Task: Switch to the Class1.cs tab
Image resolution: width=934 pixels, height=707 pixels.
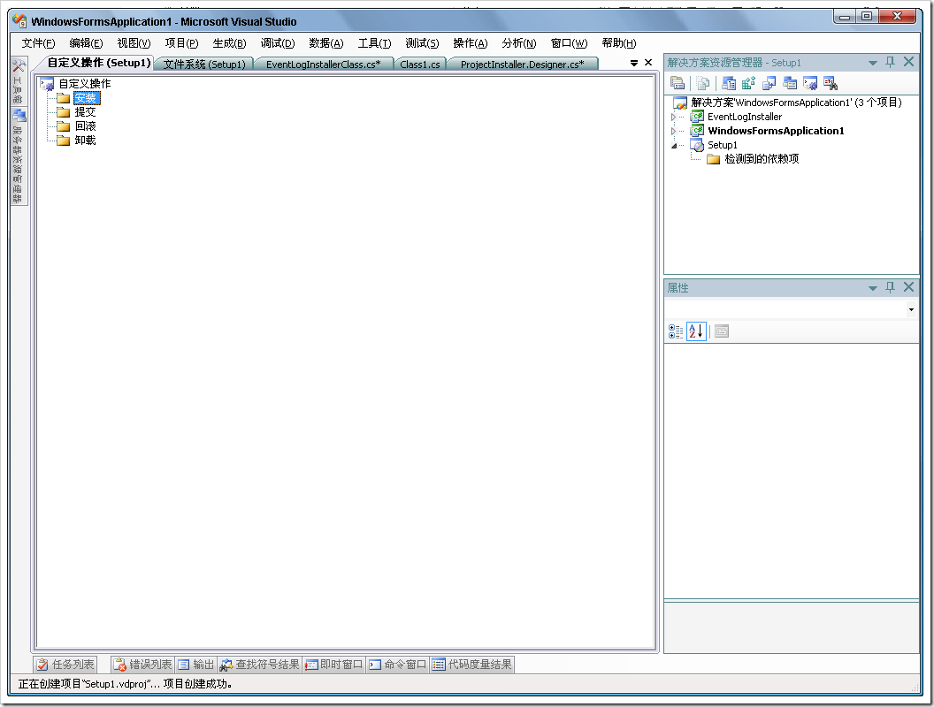Action: click(x=420, y=65)
